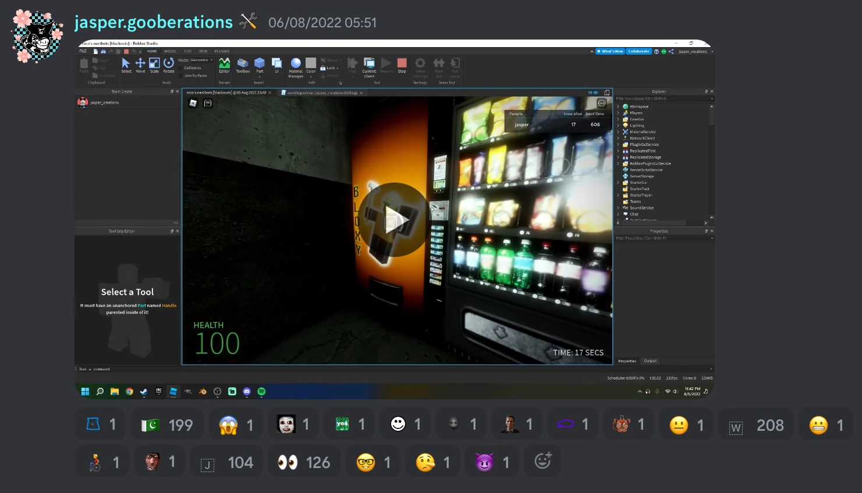The image size is (862, 493).
Task: Toggle the eyes reaction with 126
Action: coord(304,462)
